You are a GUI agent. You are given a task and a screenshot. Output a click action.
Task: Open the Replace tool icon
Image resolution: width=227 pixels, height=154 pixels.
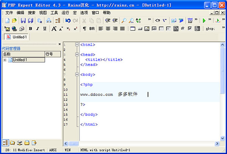(138, 21)
